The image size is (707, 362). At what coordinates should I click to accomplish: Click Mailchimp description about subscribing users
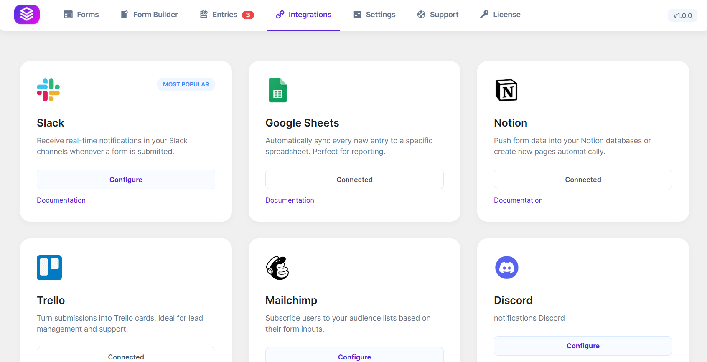(x=348, y=324)
